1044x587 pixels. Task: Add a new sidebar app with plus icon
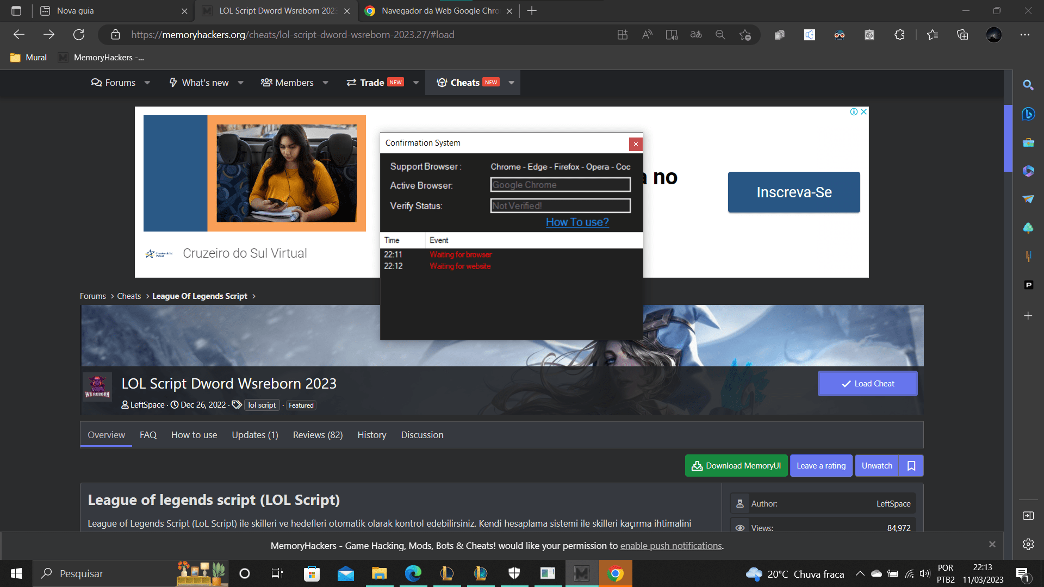(x=1028, y=316)
